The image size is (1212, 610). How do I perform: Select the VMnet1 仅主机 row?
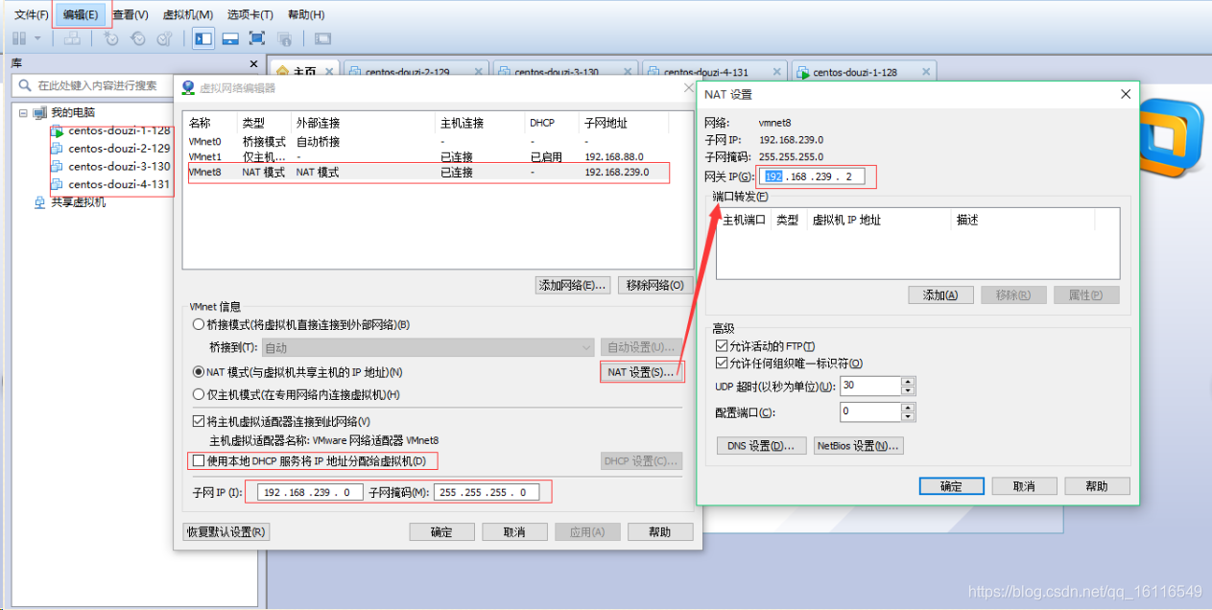(x=427, y=157)
